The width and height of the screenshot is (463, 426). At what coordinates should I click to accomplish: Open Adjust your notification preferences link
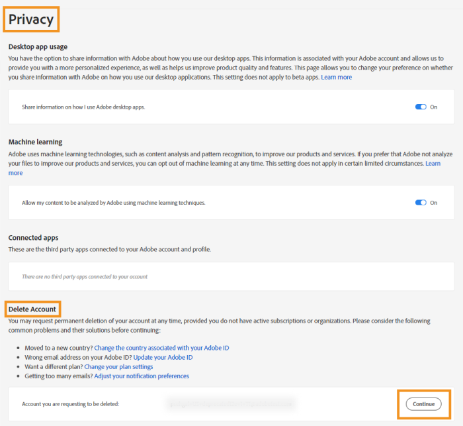[142, 376]
